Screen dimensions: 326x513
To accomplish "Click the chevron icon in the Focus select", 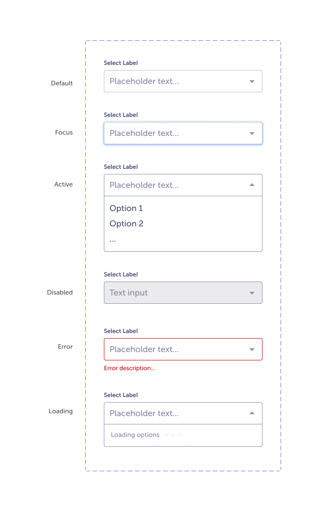I will tap(252, 133).
